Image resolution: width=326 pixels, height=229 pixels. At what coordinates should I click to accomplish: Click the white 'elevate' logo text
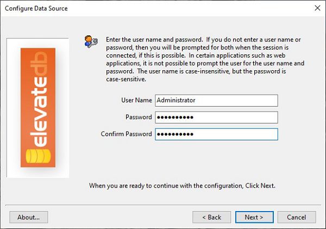tap(39, 112)
